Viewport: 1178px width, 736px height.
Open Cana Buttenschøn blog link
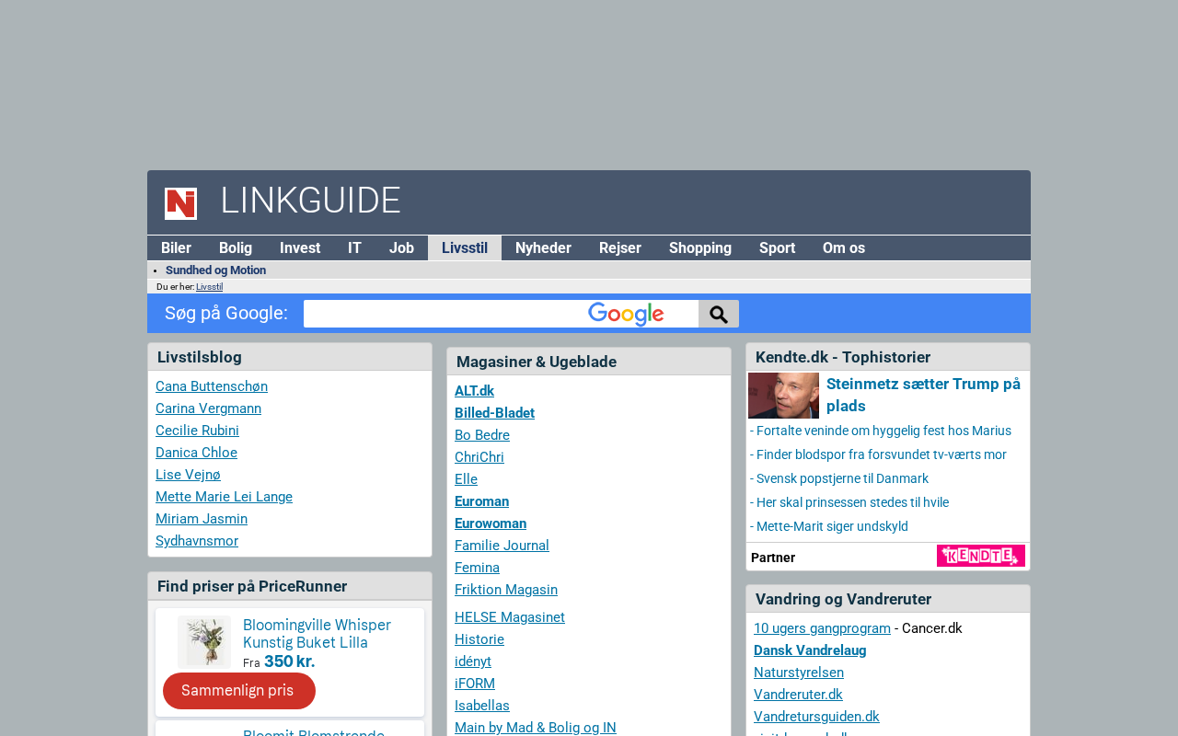click(212, 386)
